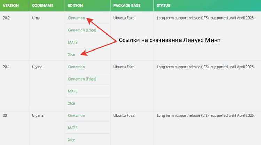Screen dimensions: 261x145
Task: Select the codename 'Uma'
Action: coord(36,18)
